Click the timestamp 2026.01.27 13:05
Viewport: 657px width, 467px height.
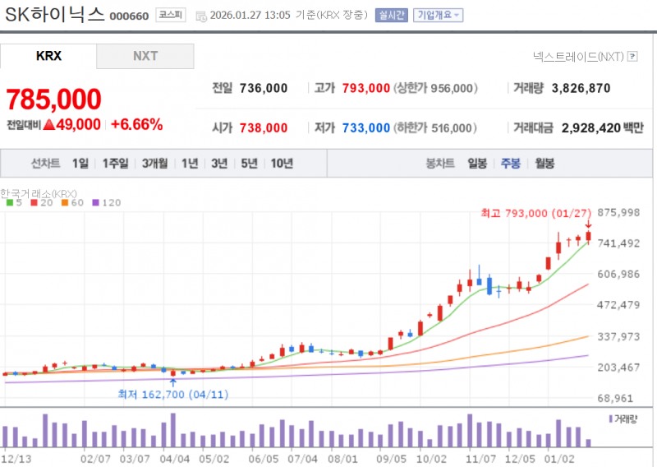[x=250, y=15]
